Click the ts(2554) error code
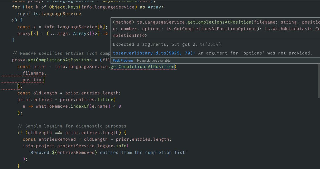The width and height of the screenshot is (320, 169). (211, 44)
